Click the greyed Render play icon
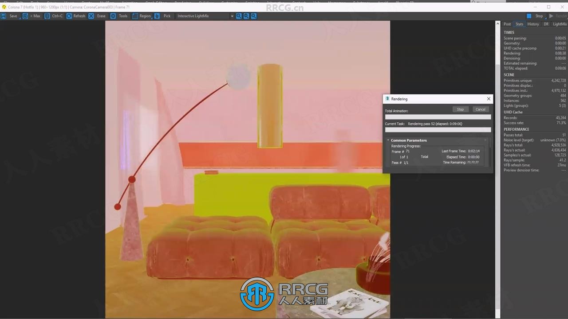 pos(551,16)
